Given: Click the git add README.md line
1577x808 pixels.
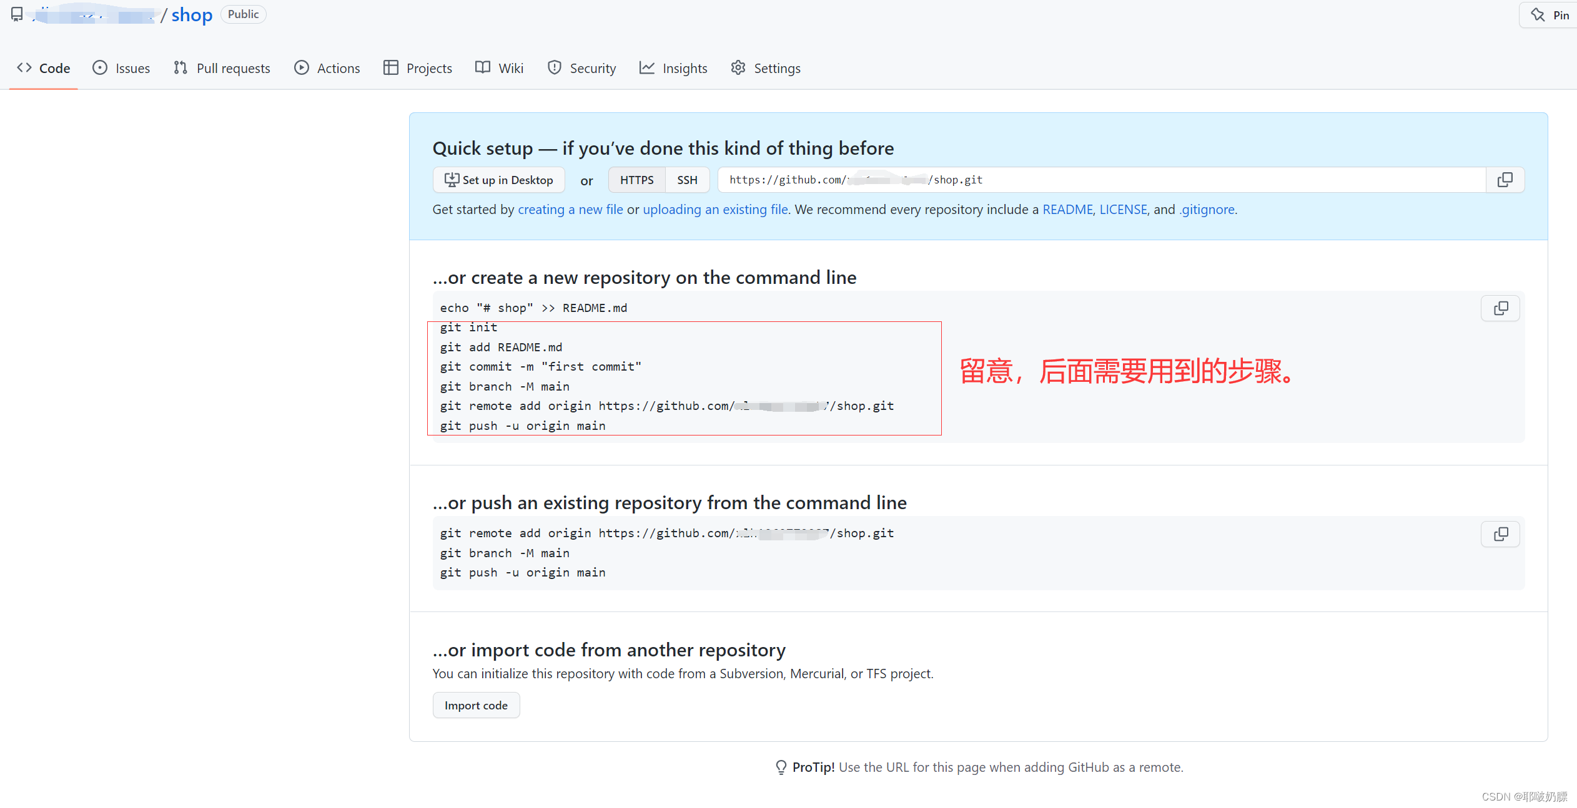Looking at the screenshot, I should 501,347.
